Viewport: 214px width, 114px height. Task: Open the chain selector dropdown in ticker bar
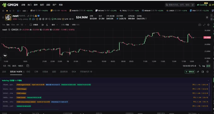[x=19, y=11]
